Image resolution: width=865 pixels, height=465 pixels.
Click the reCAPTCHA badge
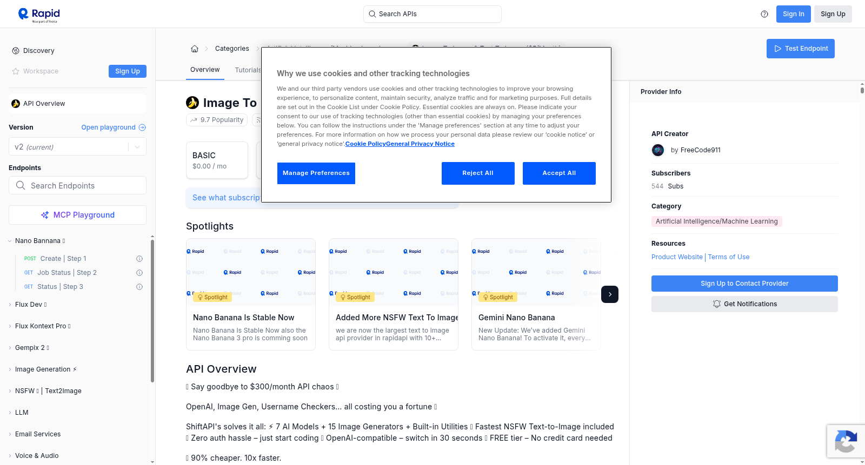(846, 441)
